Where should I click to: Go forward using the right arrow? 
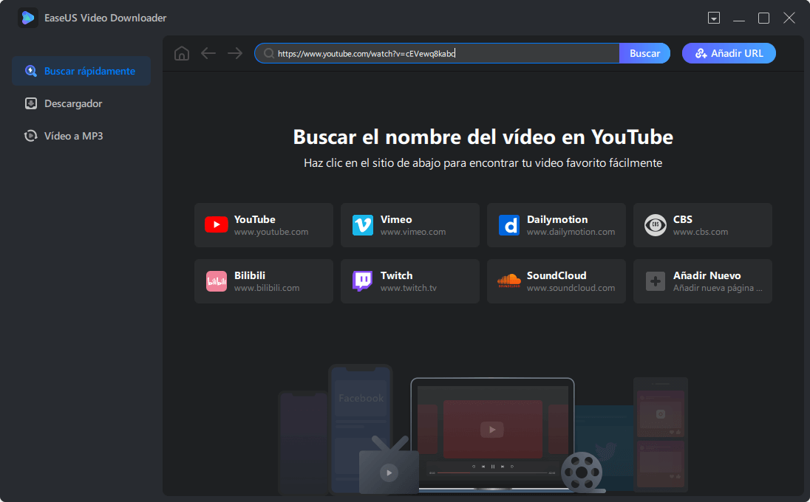(x=235, y=53)
